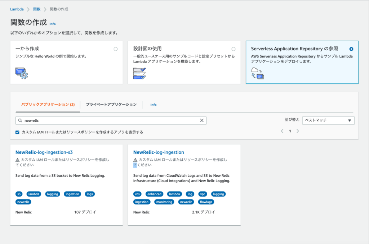The height and width of the screenshot is (244, 369).
Task: Click the blueprint checklist icon
Action: pyautogui.click(x=139, y=73)
